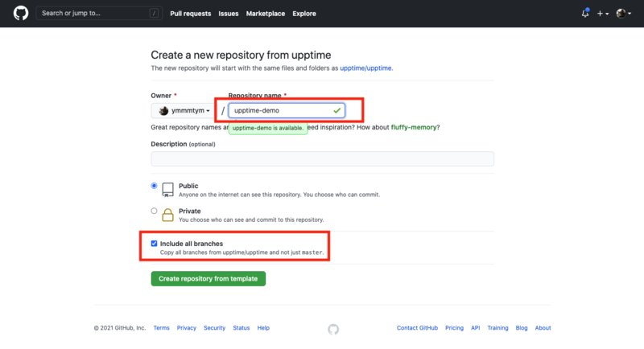The width and height of the screenshot is (644, 349).
Task: Use the fluffy-memory name suggestion
Action: point(414,127)
